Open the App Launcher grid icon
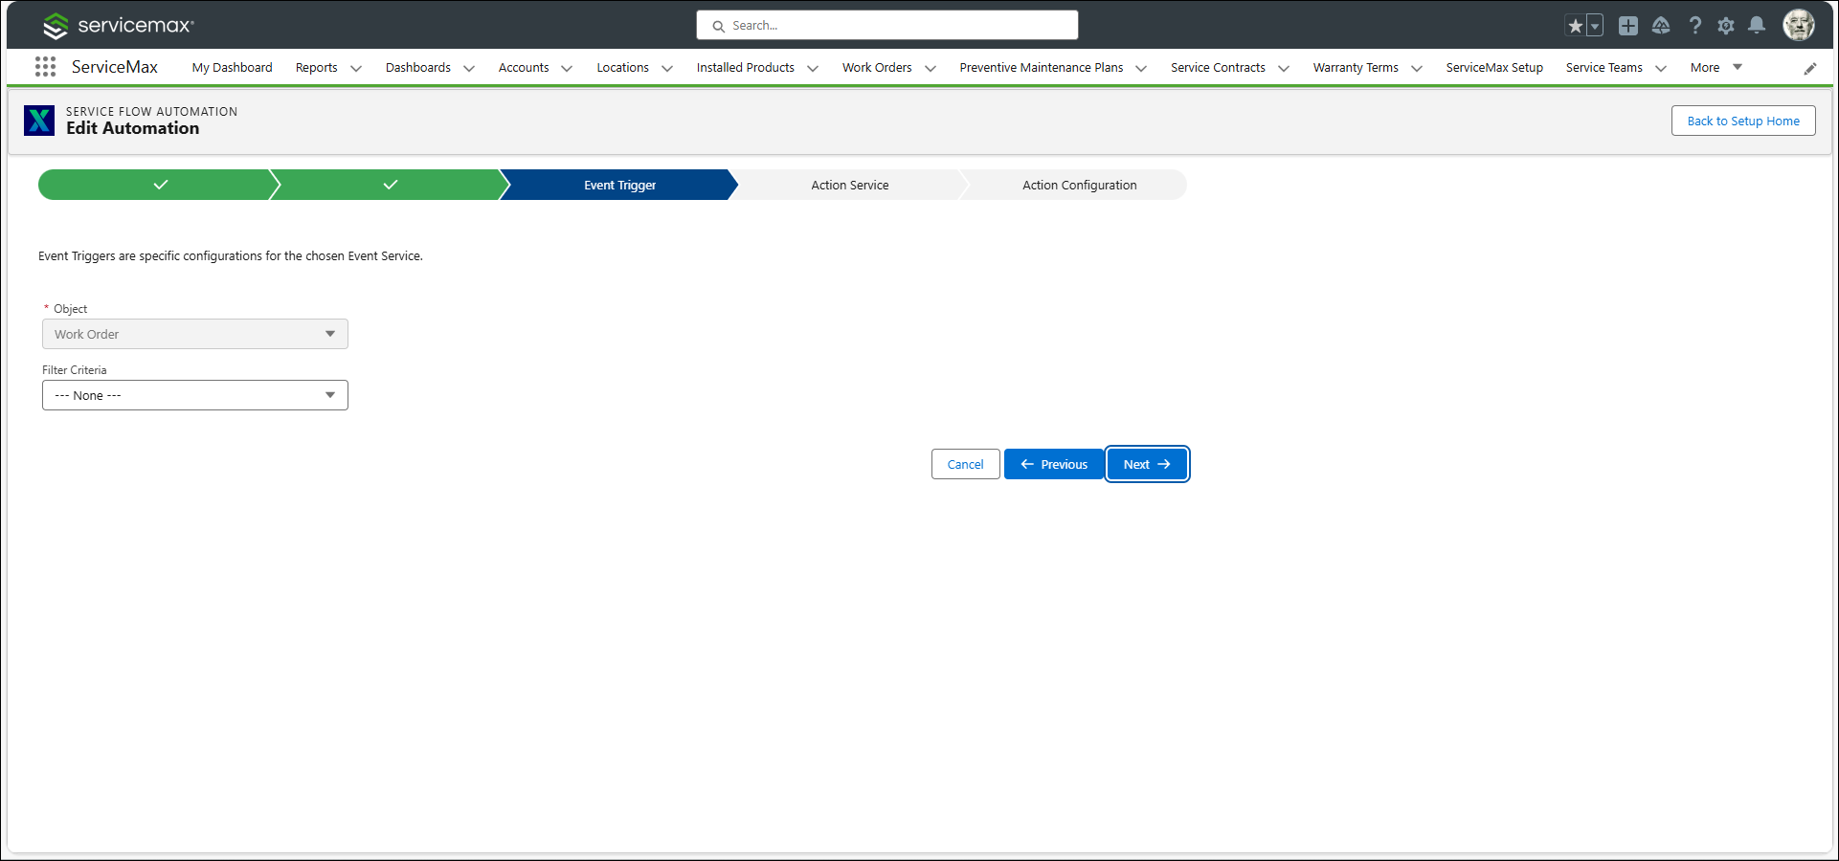1839x861 pixels. [45, 67]
